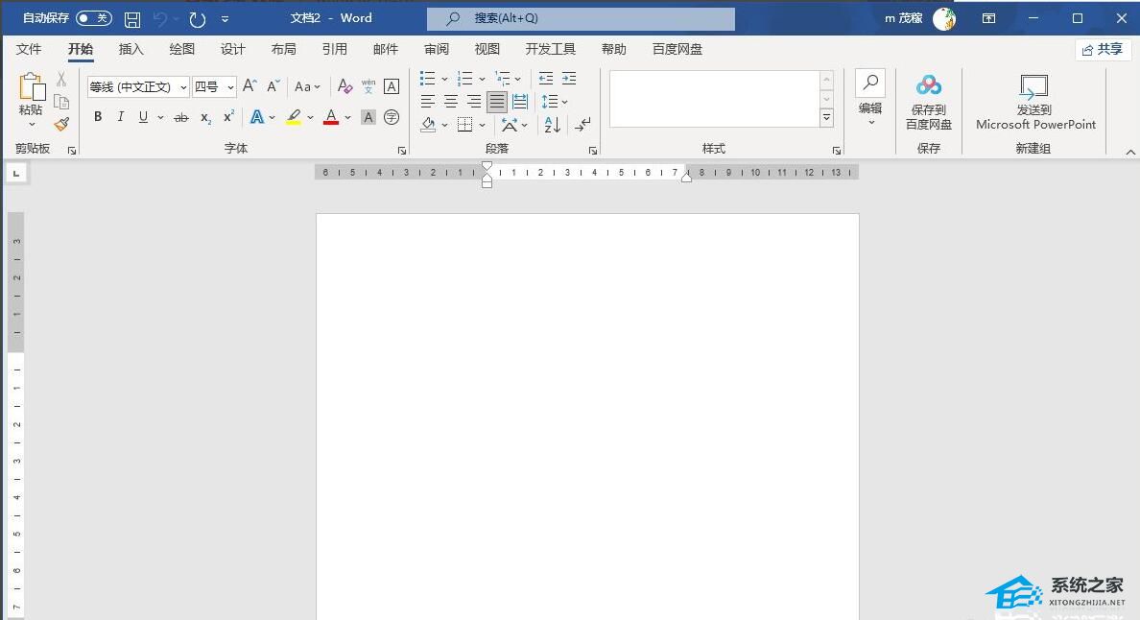Click the Undo arrow icon
The height and width of the screenshot is (620, 1140).
[160, 19]
